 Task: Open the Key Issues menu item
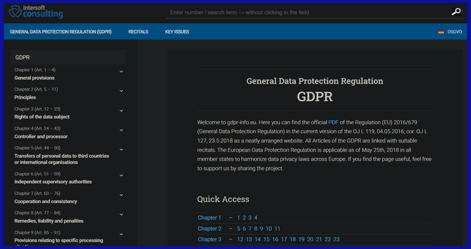click(x=177, y=32)
